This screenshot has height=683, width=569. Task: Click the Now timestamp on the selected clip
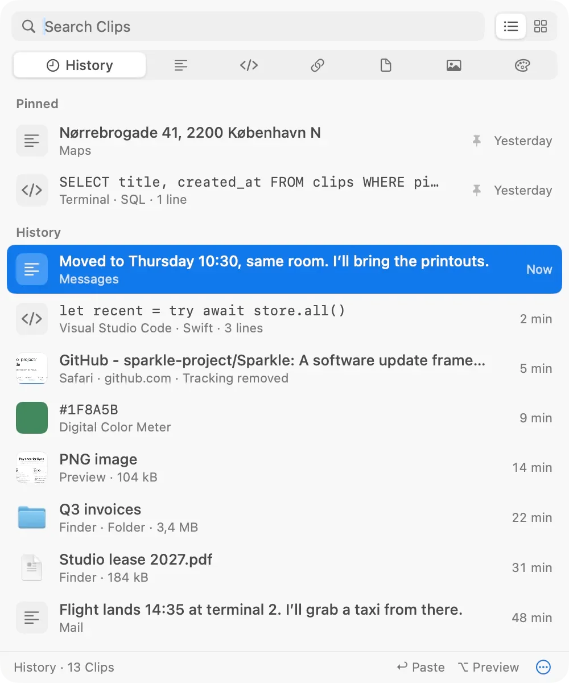click(539, 269)
